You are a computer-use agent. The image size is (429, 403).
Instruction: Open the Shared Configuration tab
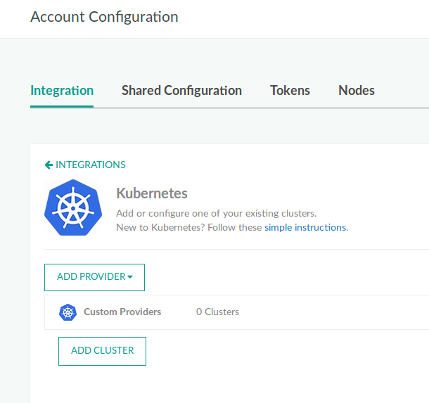[181, 90]
